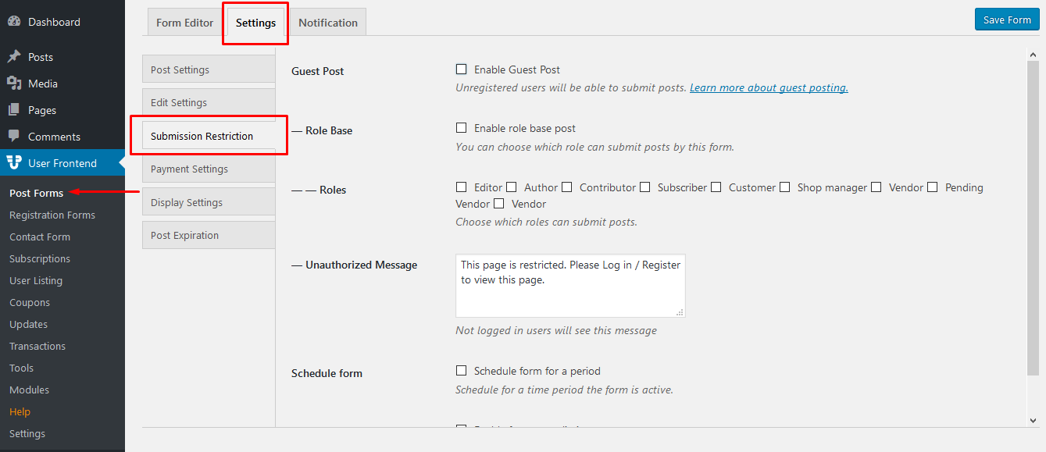The image size is (1046, 452).
Task: Switch to the Form Editor tab
Action: (x=184, y=23)
